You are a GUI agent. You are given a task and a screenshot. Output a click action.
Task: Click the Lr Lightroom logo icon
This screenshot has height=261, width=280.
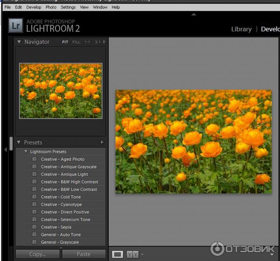[16, 25]
